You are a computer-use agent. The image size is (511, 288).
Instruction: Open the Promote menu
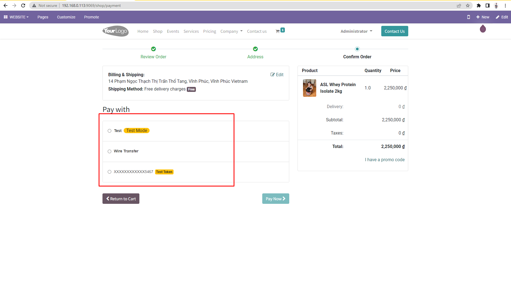91,17
